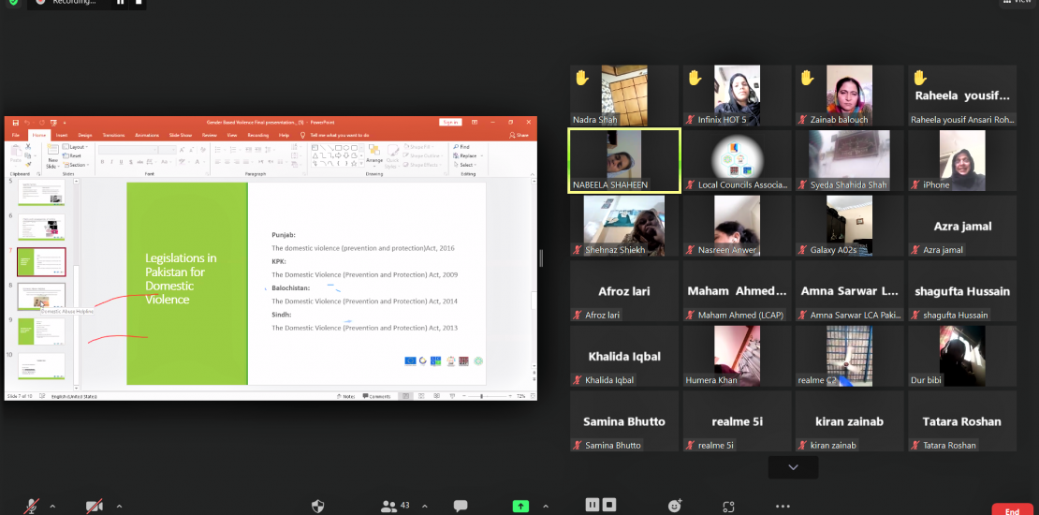This screenshot has width=1039, height=515.
Task: End the Zoom meeting
Action: click(x=1012, y=510)
